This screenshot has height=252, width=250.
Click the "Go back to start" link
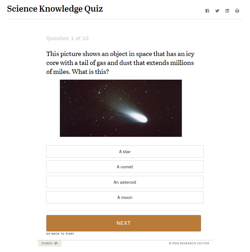tap(60, 234)
